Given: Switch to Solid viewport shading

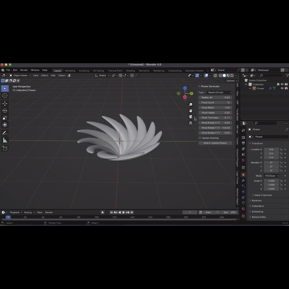Looking at the screenshot, I should pos(224,75).
